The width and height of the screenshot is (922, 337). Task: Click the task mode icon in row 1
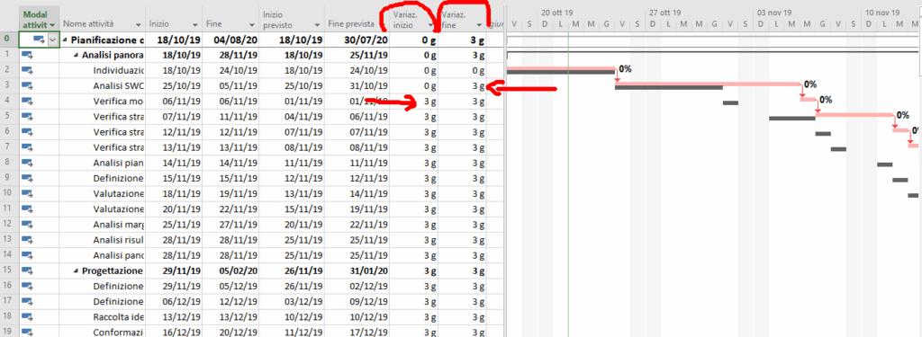(x=27, y=55)
